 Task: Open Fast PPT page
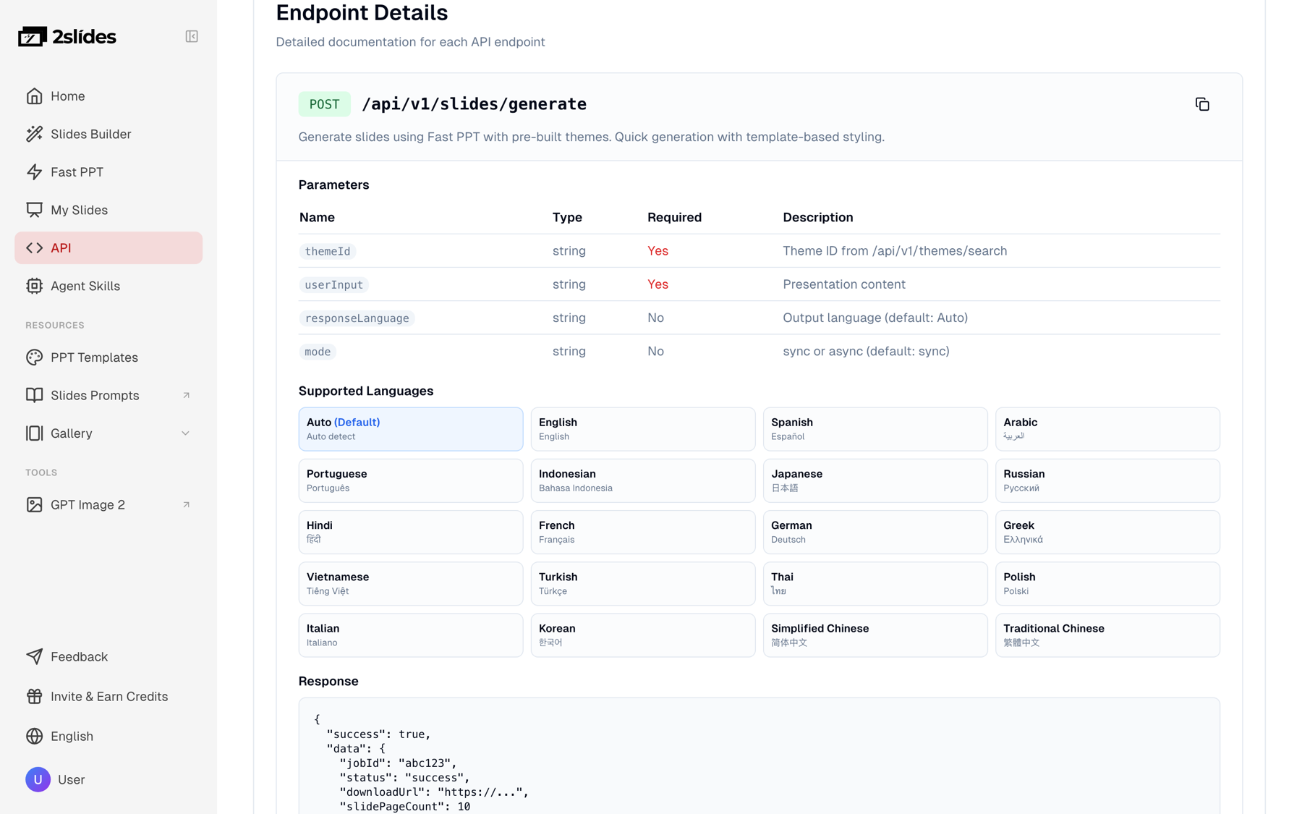tap(109, 172)
